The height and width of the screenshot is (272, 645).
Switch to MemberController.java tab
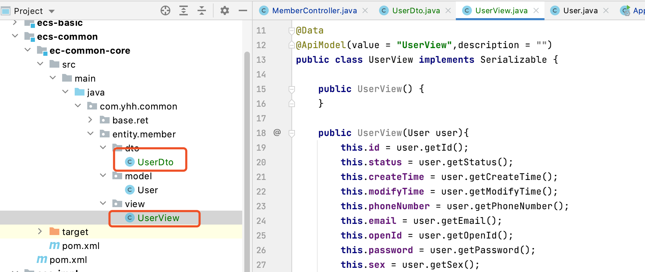coord(314,10)
